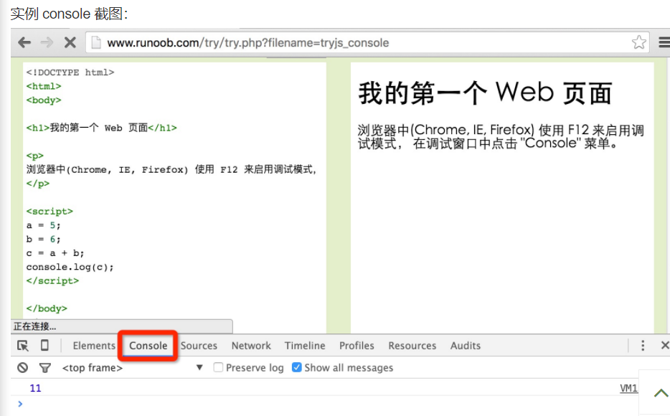The image size is (670, 416).
Task: Click the code line c = a + b;
Action: pos(55,253)
